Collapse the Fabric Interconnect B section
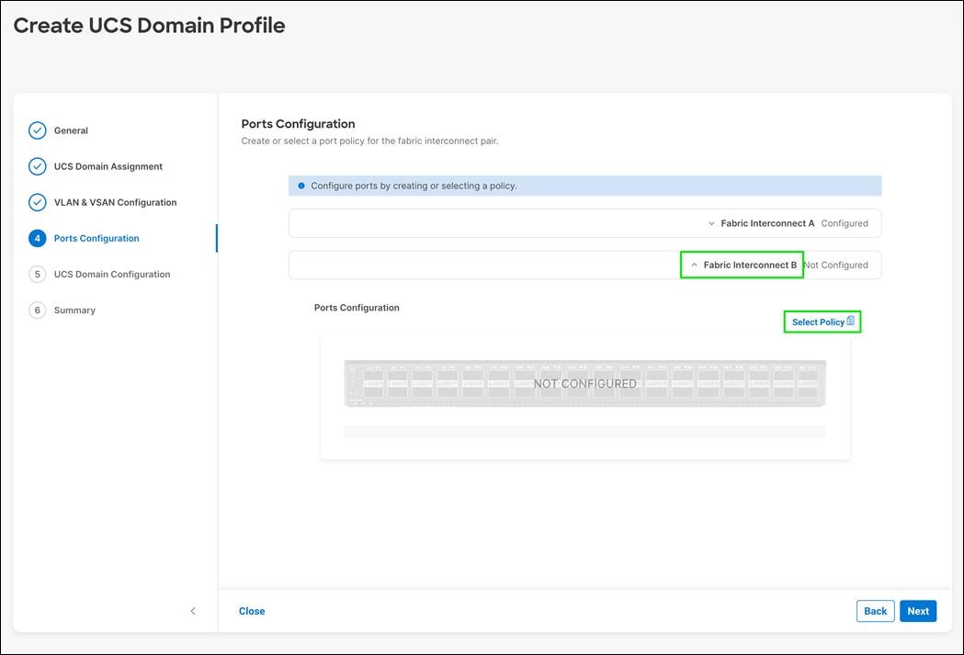 pos(694,265)
